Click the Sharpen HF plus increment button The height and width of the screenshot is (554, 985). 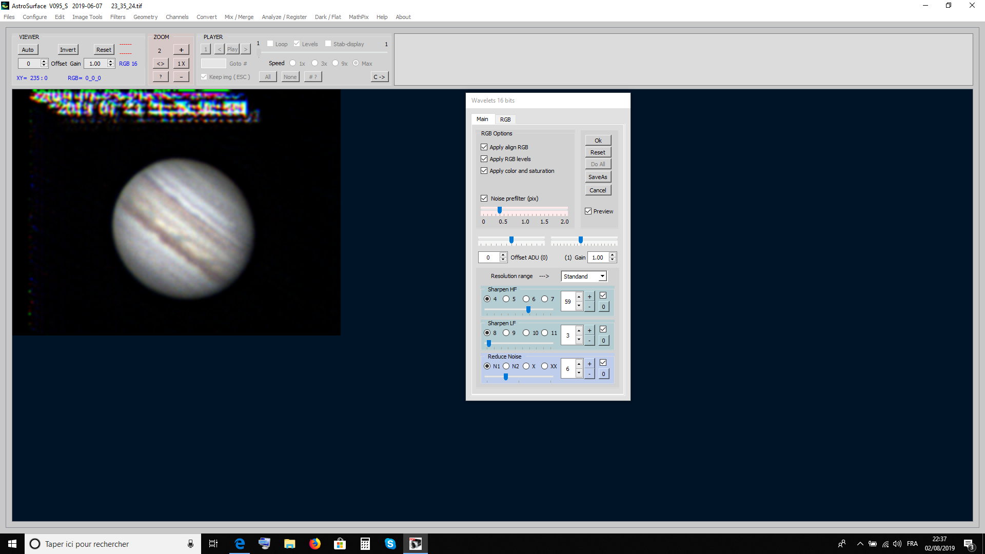[589, 296]
